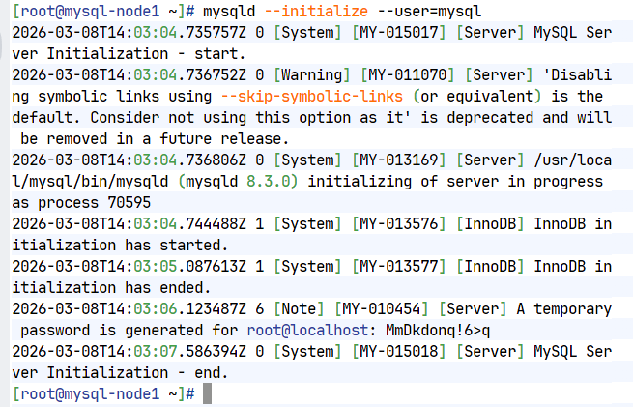Click error code MY-015018
The image size is (633, 407).
click(x=399, y=351)
